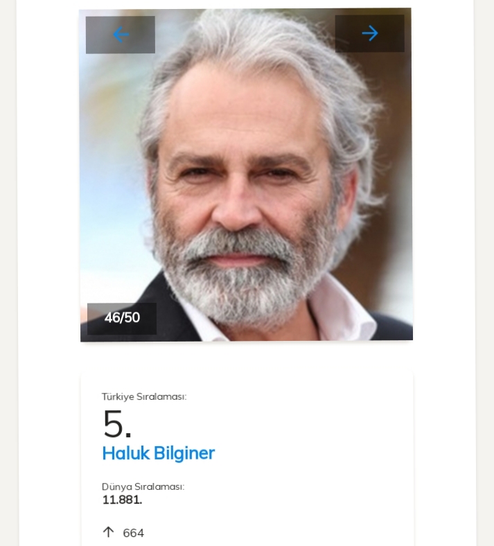
Task: Click the 46/50 slide counter badge
Action: tap(122, 318)
